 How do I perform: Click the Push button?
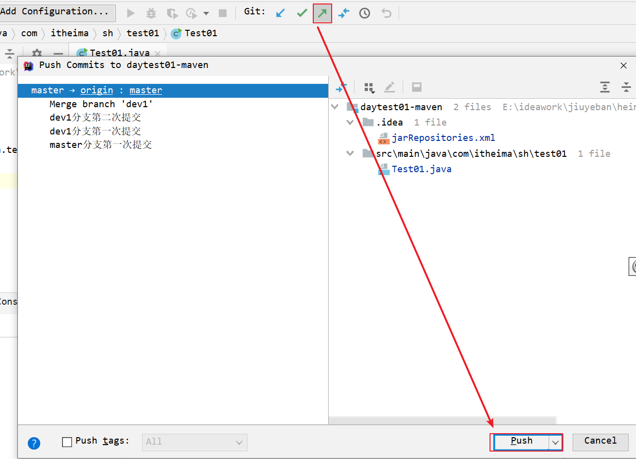(x=521, y=441)
